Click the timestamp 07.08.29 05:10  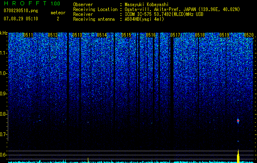pyautogui.click(x=21, y=19)
